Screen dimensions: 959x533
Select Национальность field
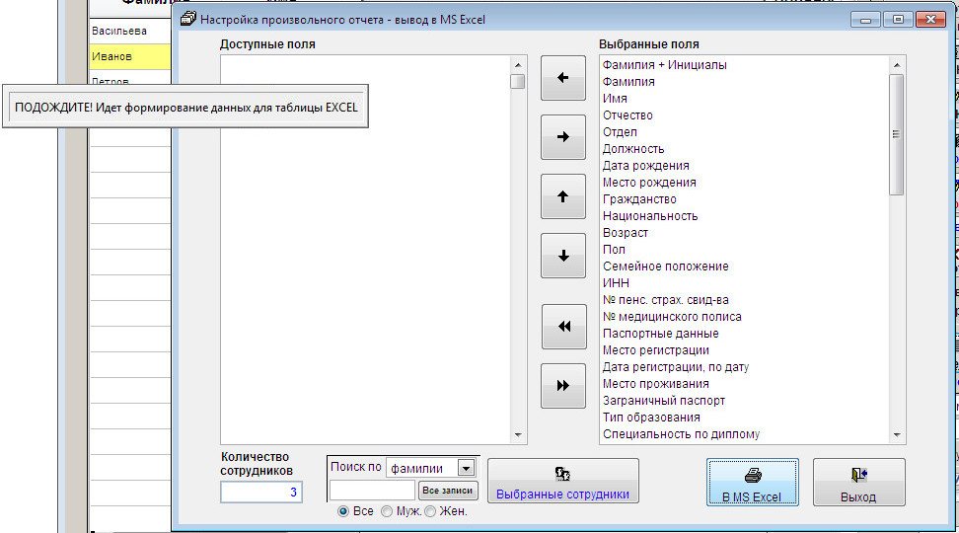click(x=650, y=216)
